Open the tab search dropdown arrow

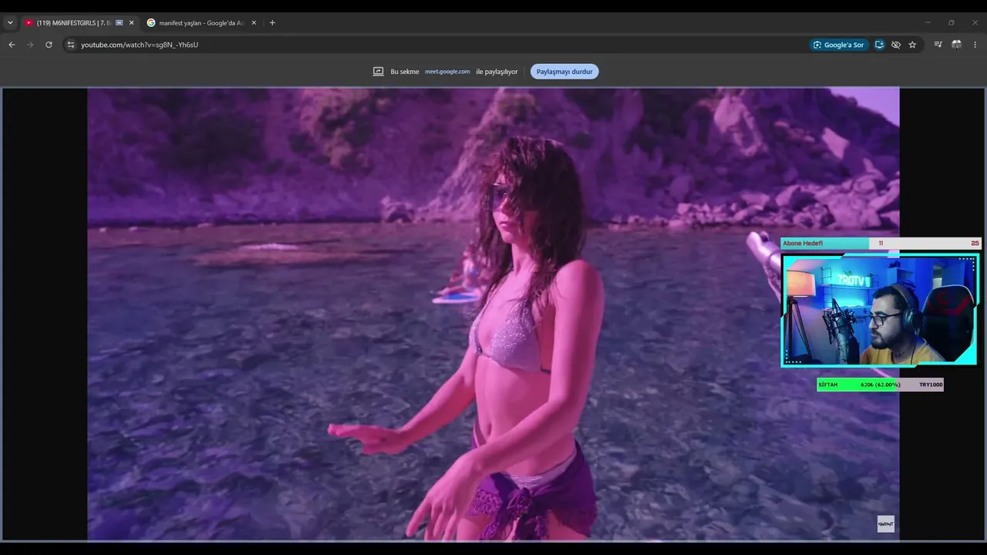tap(10, 23)
